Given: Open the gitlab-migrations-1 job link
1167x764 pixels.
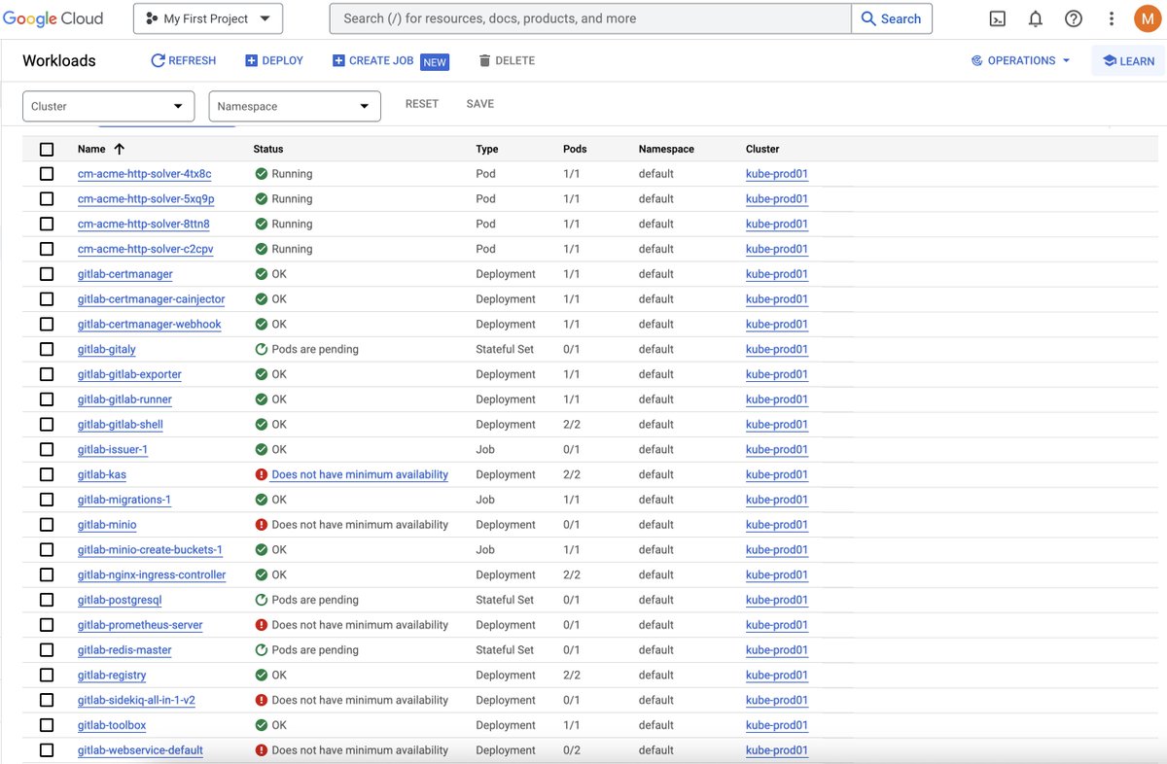Looking at the screenshot, I should [x=124, y=500].
